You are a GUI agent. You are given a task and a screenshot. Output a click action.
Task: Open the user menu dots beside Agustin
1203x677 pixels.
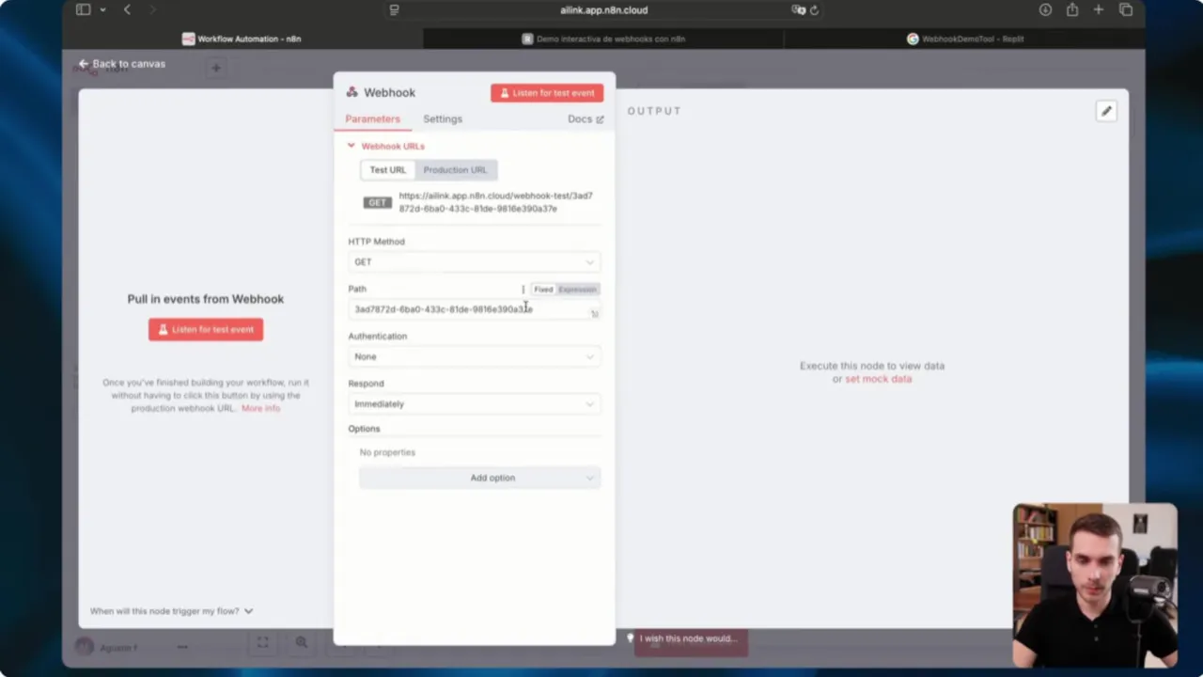(x=182, y=647)
